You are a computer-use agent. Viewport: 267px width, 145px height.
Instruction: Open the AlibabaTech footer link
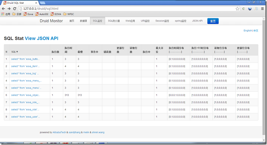pyautogui.click(x=59, y=133)
